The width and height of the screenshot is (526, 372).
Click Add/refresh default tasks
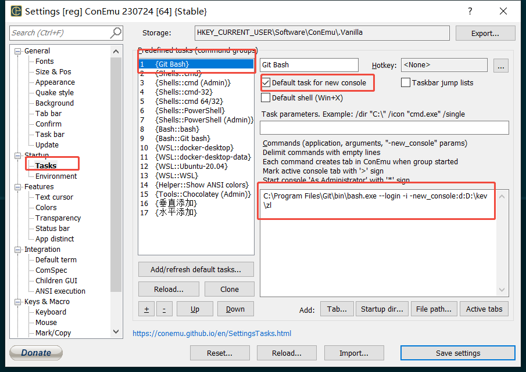pos(196,269)
